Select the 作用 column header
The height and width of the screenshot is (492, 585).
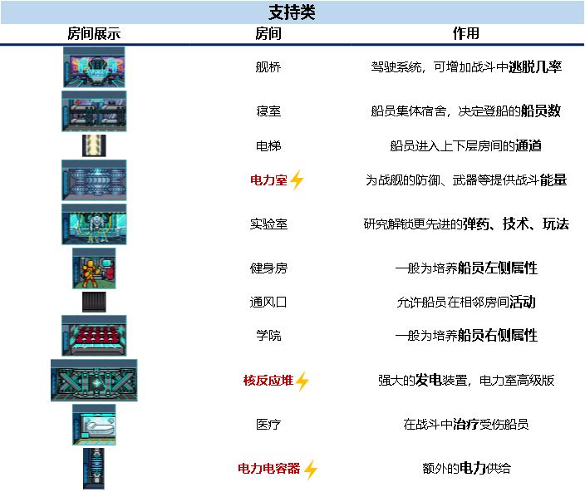click(x=466, y=33)
